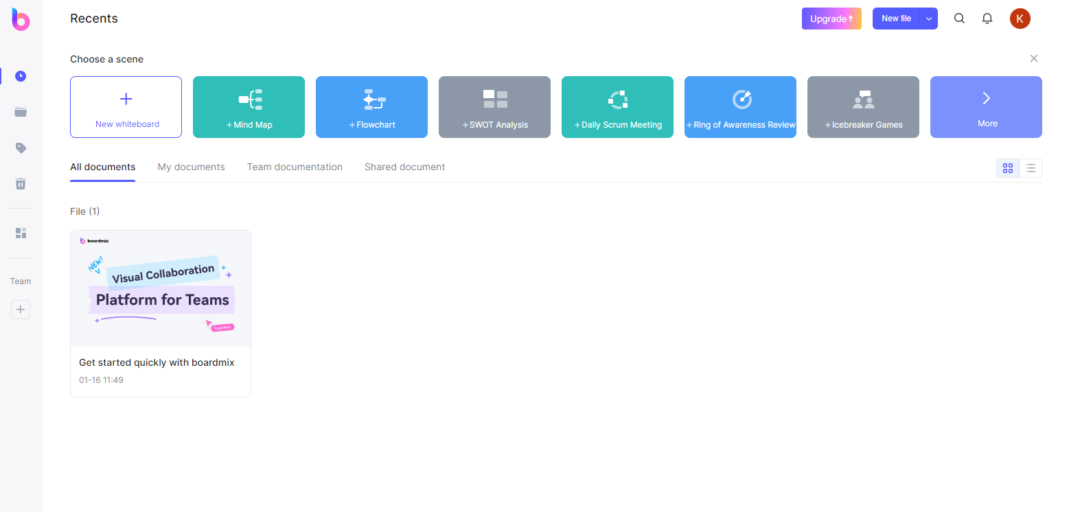Close the Choose a scene panel
The image size is (1069, 512).
click(x=1034, y=58)
